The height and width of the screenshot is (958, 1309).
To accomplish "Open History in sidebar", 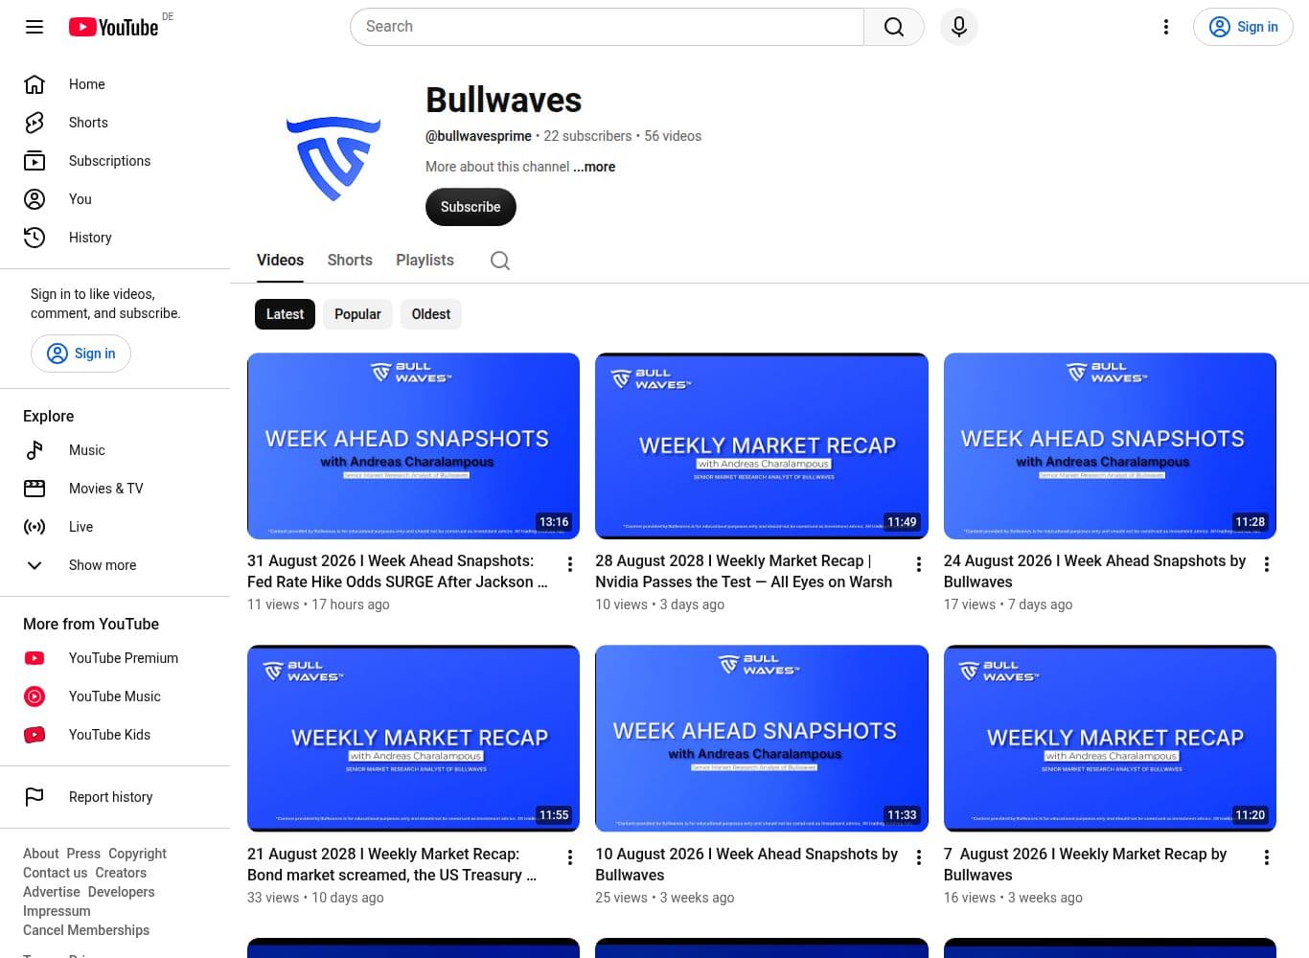I will (115, 238).
